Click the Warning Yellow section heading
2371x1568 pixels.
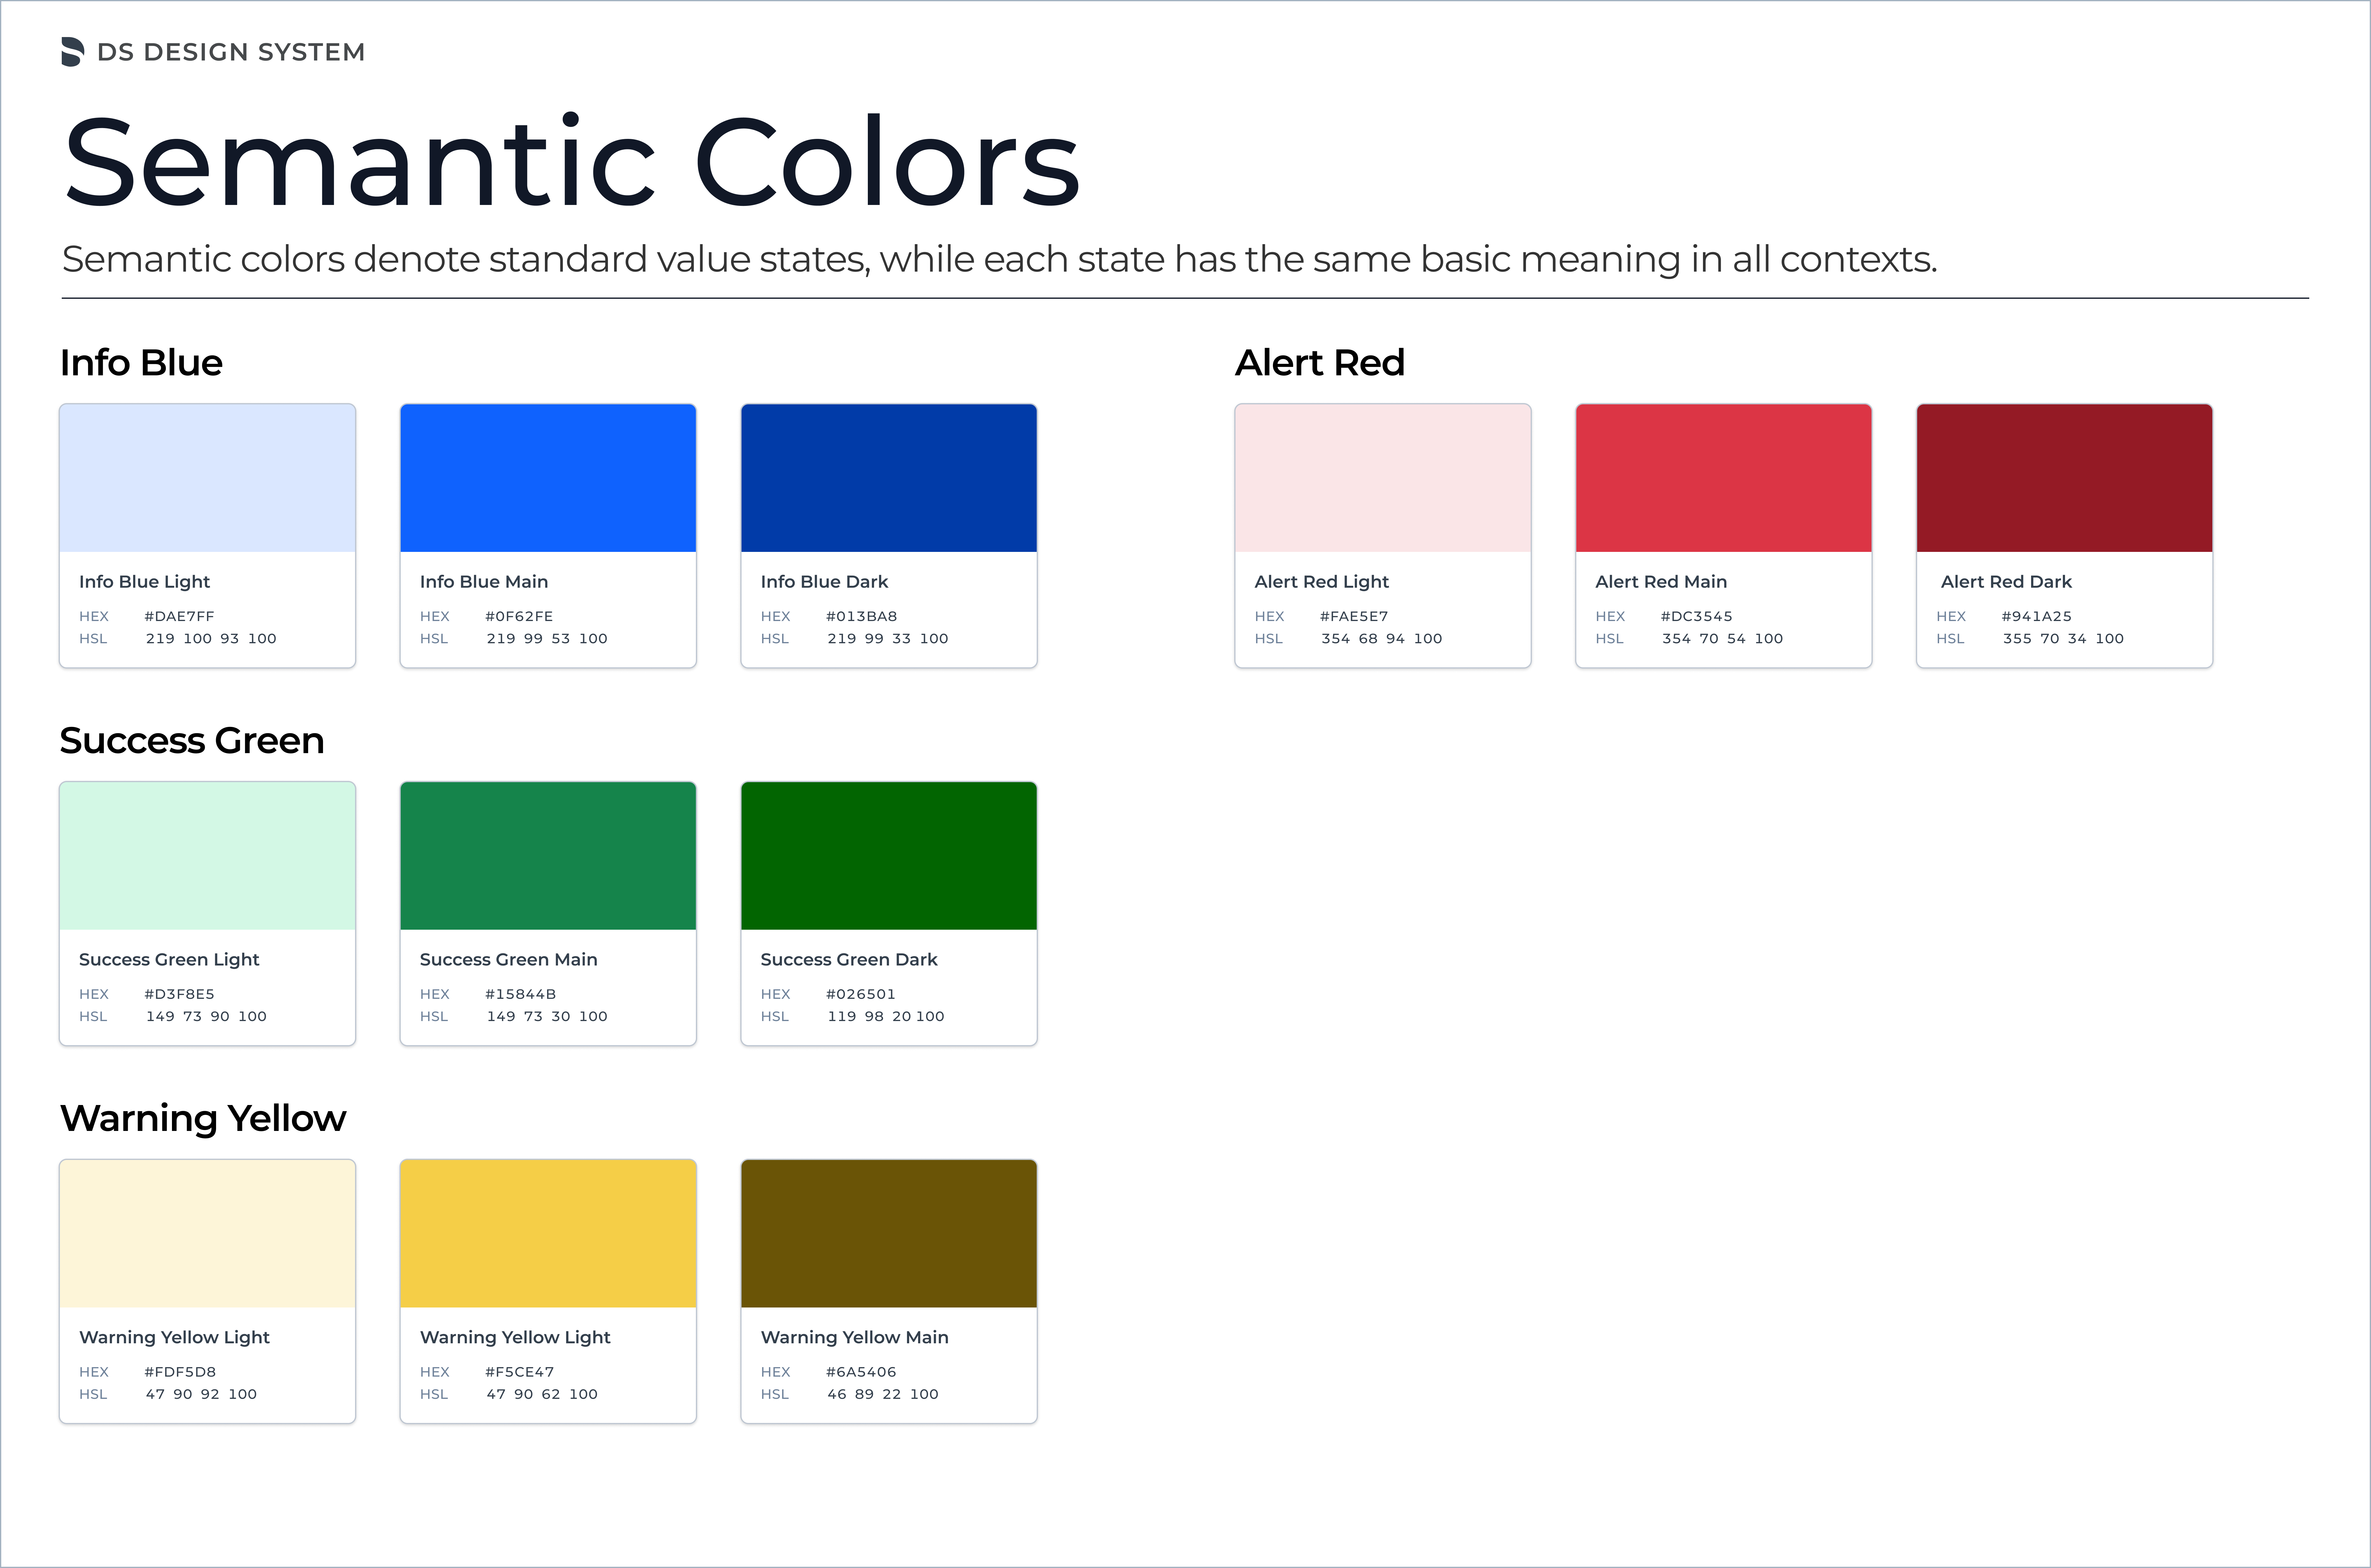tap(203, 1119)
